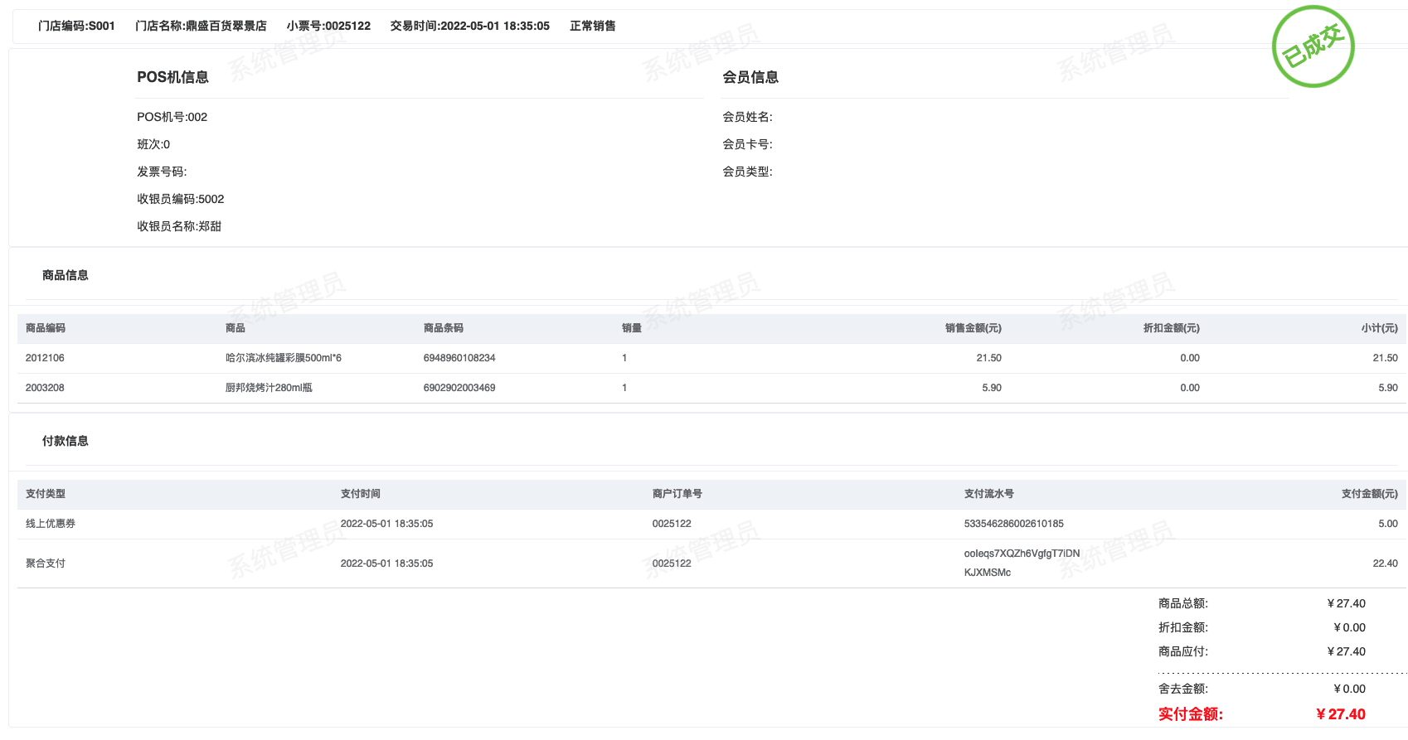Click the 支付流水号 column header
The image size is (1408, 740).
[989, 494]
